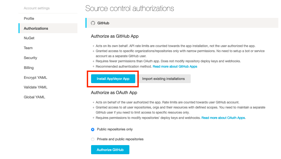Click the Authorize as OAuth App heading
The width and height of the screenshot is (281, 159).
pos(114,93)
